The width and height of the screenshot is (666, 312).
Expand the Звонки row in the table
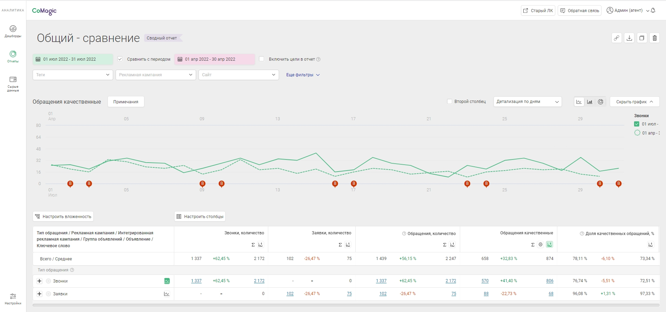39,281
